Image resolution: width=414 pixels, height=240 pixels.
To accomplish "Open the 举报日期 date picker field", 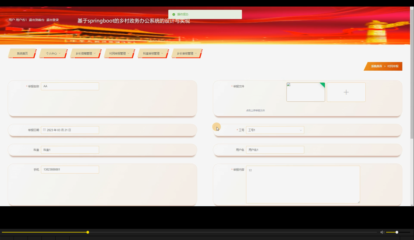I will point(70,130).
